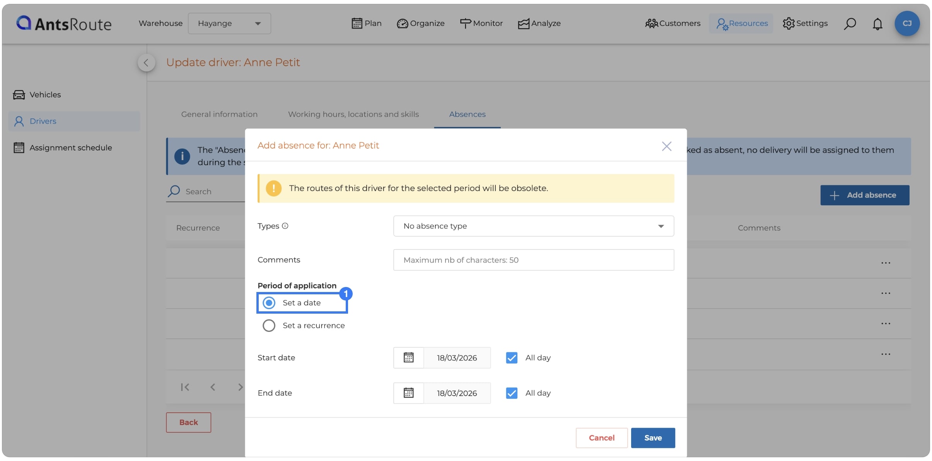Click the Comments column header
Screen dimensions: 932x461
759,228
